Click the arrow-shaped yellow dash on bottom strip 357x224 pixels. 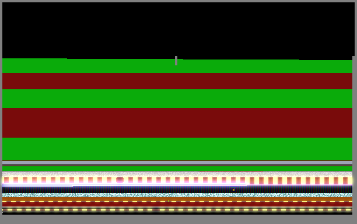pyautogui.click(x=162, y=209)
